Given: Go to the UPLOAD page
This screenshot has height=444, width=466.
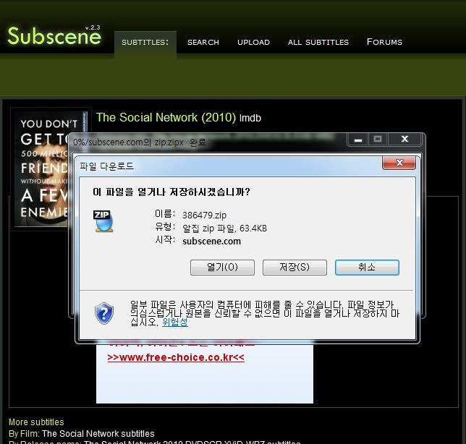Looking at the screenshot, I should point(253,42).
